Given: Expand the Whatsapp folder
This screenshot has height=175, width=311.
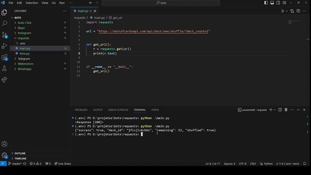Looking at the screenshot, I should click(x=15, y=69).
